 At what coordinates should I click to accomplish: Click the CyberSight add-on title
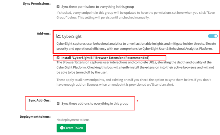(71, 36)
